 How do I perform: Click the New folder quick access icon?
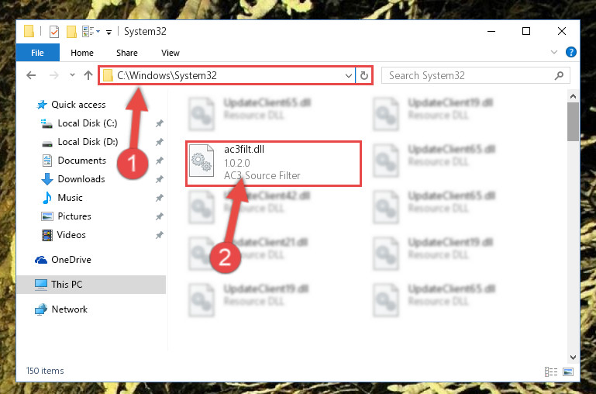[x=71, y=32]
